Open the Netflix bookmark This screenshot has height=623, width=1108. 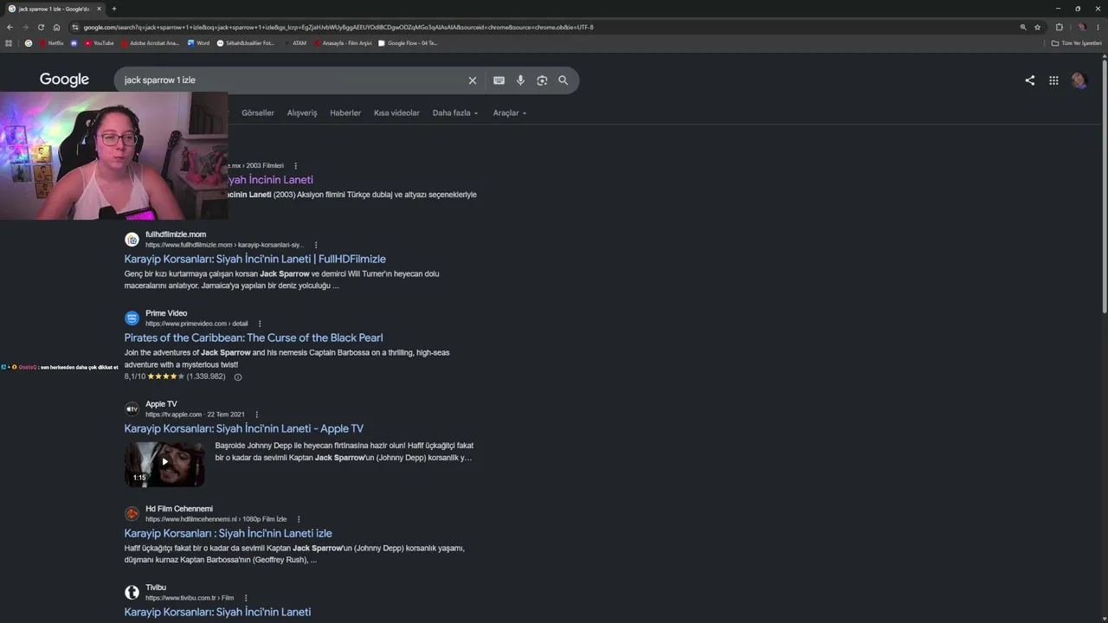coord(52,42)
